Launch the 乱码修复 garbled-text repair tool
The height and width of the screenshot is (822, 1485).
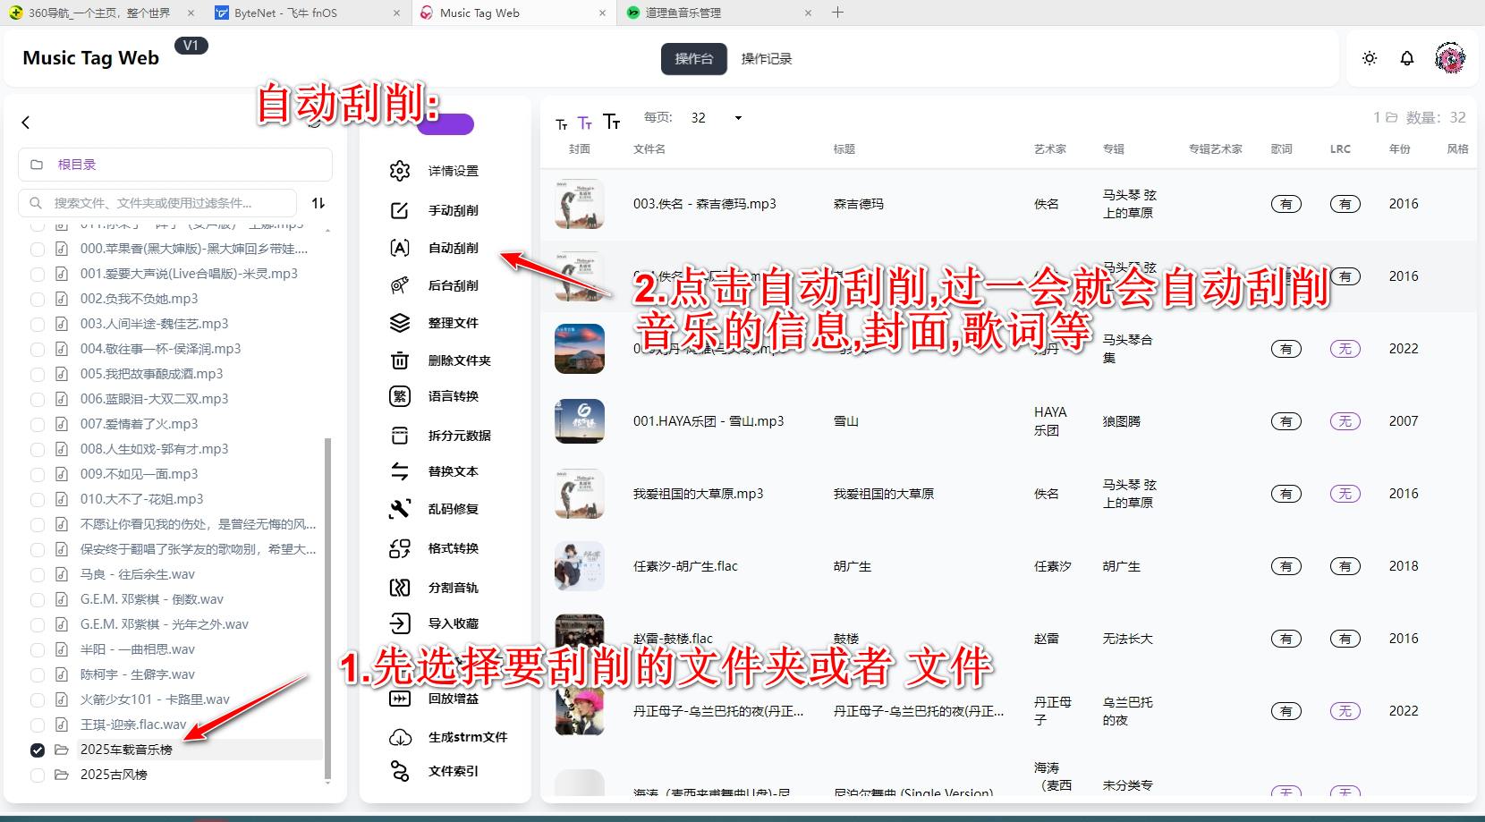tap(454, 508)
